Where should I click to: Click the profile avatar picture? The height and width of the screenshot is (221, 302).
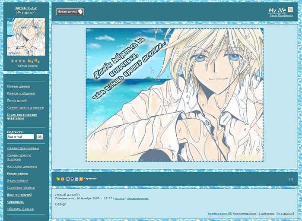26,37
